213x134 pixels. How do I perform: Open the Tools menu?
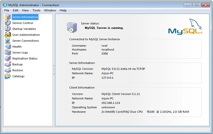[36, 10]
